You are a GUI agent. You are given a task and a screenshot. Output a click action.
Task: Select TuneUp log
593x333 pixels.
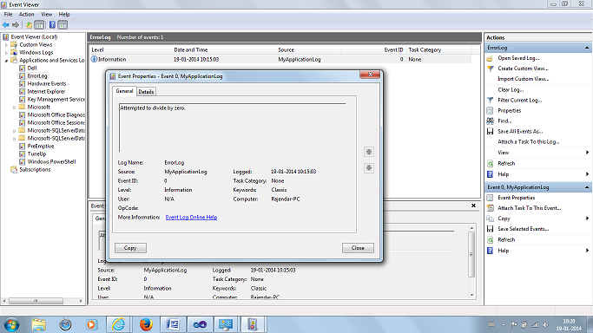[36, 154]
